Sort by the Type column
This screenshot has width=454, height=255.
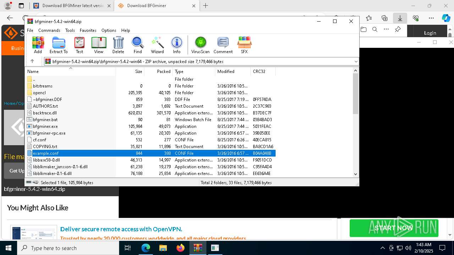point(194,71)
